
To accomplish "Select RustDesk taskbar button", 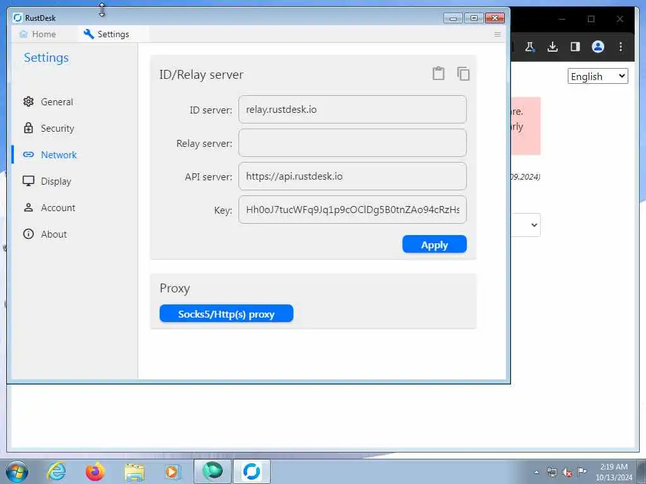I will [252, 471].
